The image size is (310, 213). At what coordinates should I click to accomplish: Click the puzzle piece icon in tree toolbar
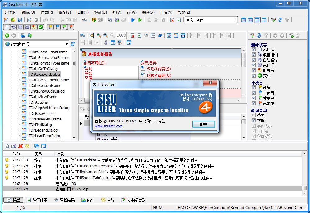30,35
